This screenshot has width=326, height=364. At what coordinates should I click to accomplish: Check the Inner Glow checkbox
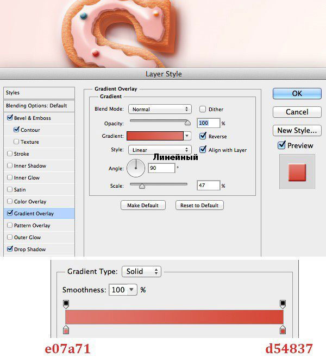point(10,177)
